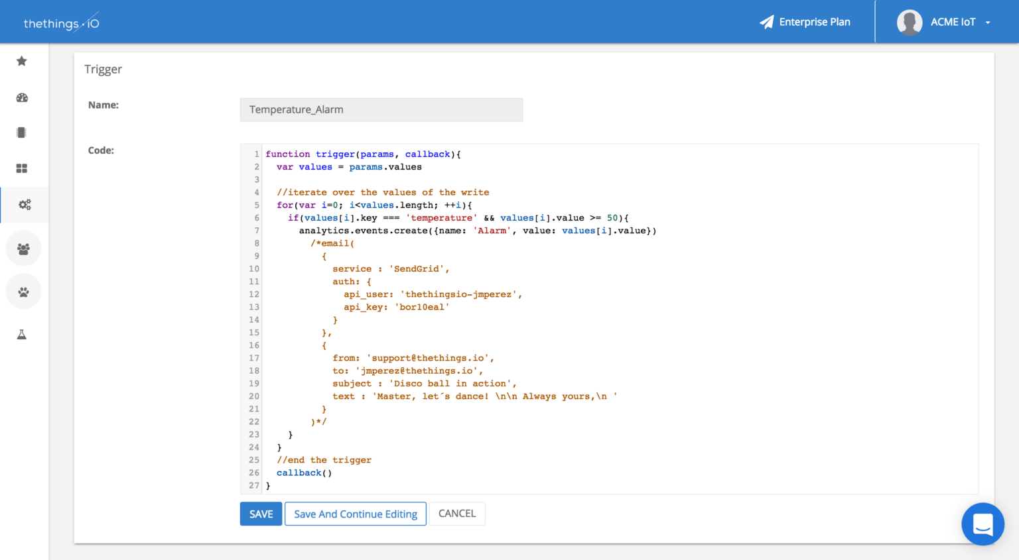The height and width of the screenshot is (560, 1019).
Task: Click the "to: 'jmperez@thethings.io'" line
Action: [x=408, y=371]
